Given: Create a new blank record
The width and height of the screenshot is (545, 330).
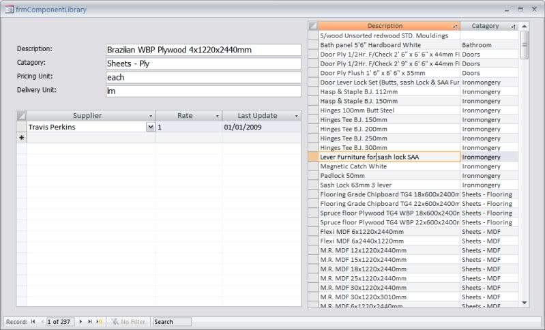Looking at the screenshot, I should 100,322.
